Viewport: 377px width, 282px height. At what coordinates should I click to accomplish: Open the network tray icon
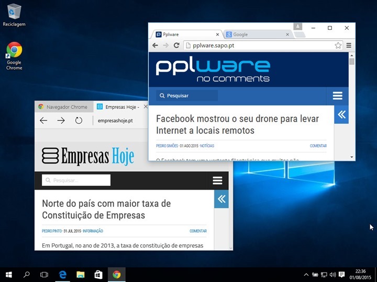(x=324, y=275)
